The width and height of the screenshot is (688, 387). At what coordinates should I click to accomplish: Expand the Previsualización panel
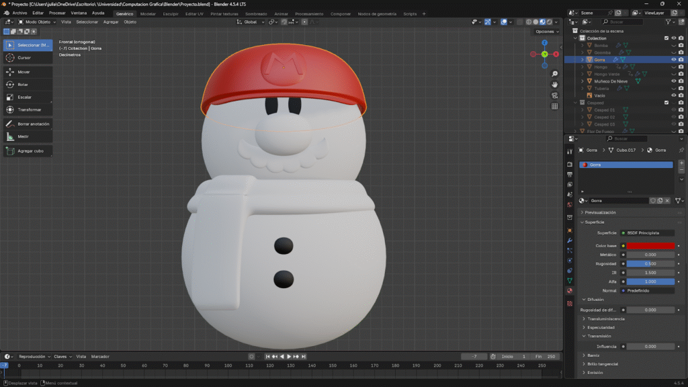(x=600, y=212)
